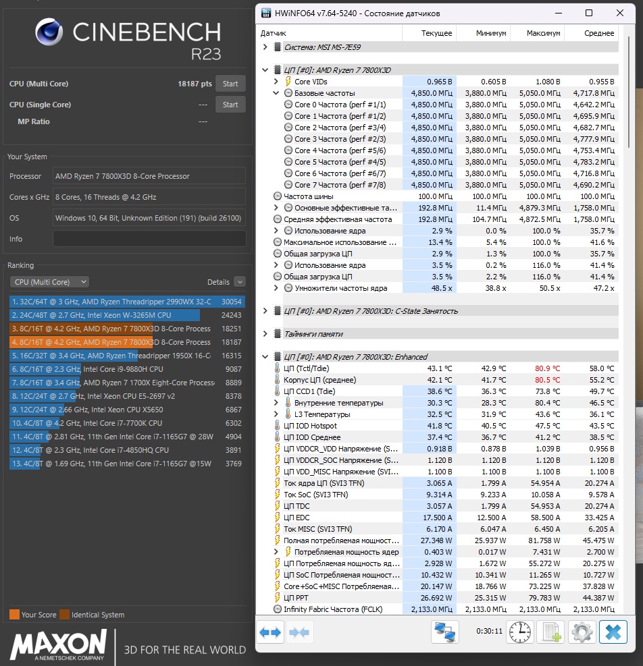The width and height of the screenshot is (643, 666).
Task: Click the clock icon of Infinity Fabric Частота
Action: (x=278, y=609)
